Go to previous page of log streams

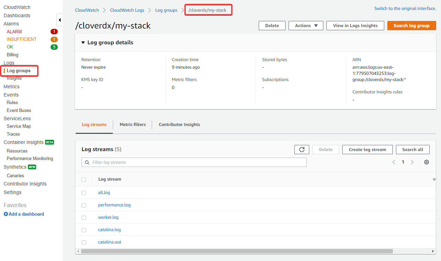[394, 162]
